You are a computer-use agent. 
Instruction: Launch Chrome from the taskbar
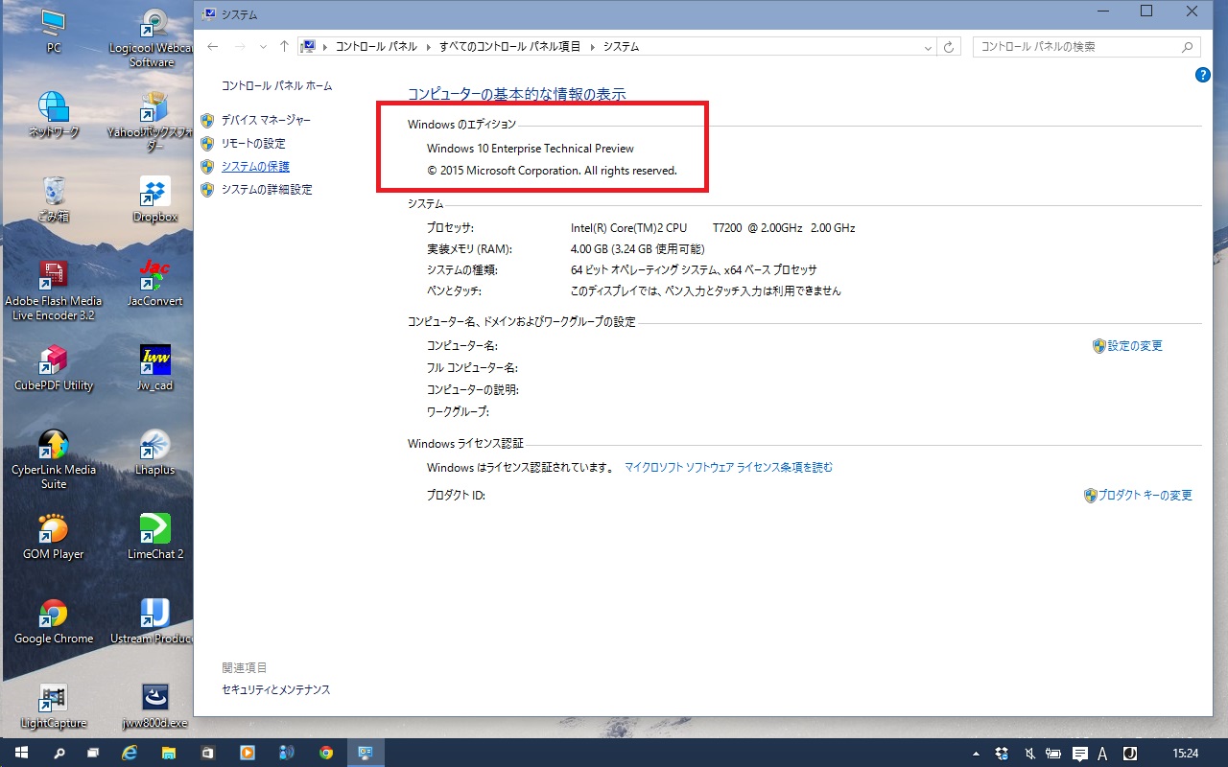point(325,753)
